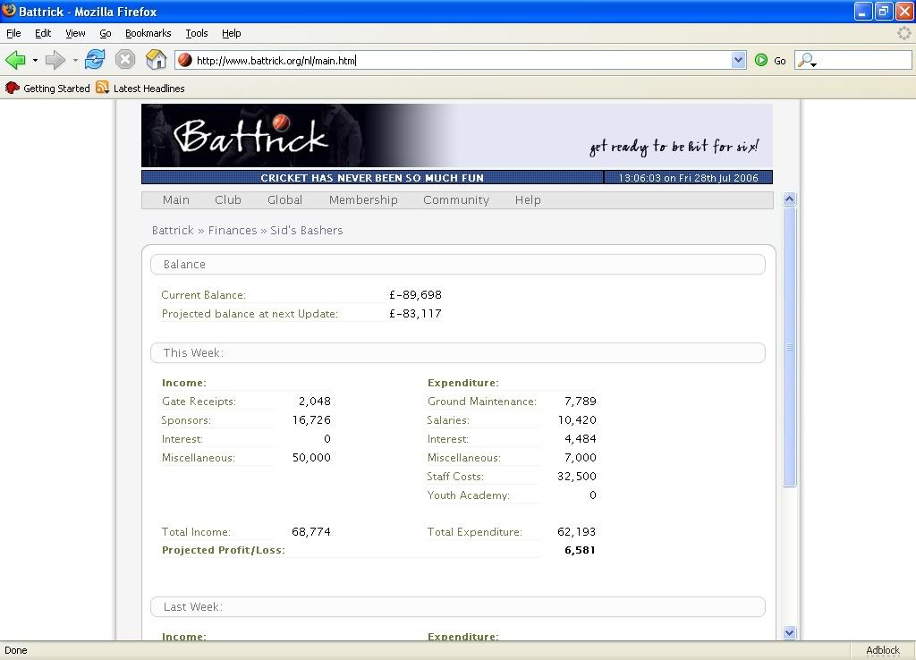Click the Expenditure Interest value 4,484

pos(580,438)
